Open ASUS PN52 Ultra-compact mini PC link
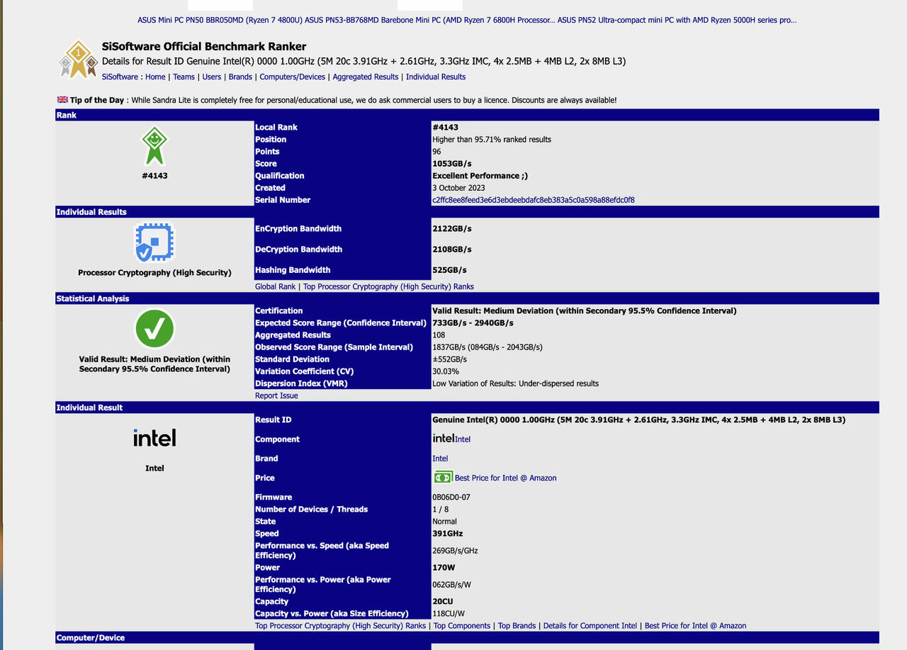Screen dimensions: 907x650 click(x=677, y=20)
